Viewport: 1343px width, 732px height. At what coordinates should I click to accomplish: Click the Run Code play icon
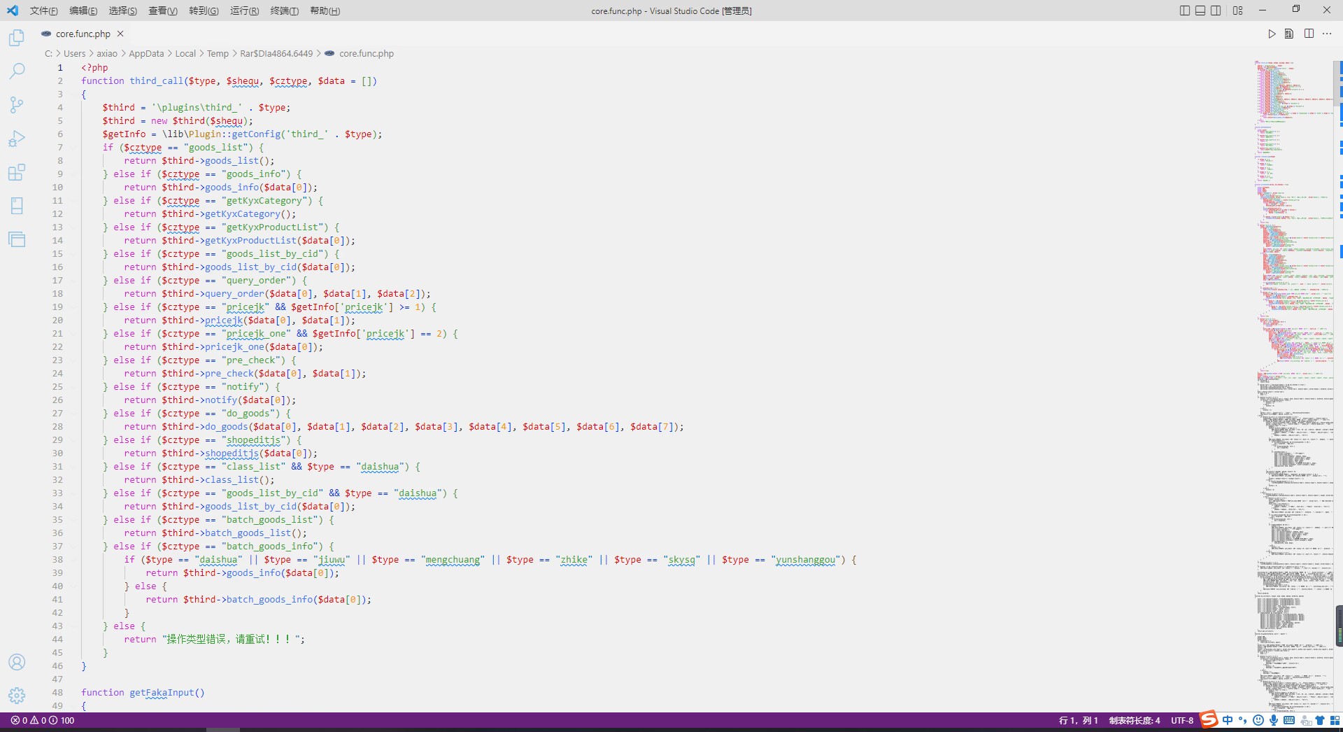pos(1272,34)
